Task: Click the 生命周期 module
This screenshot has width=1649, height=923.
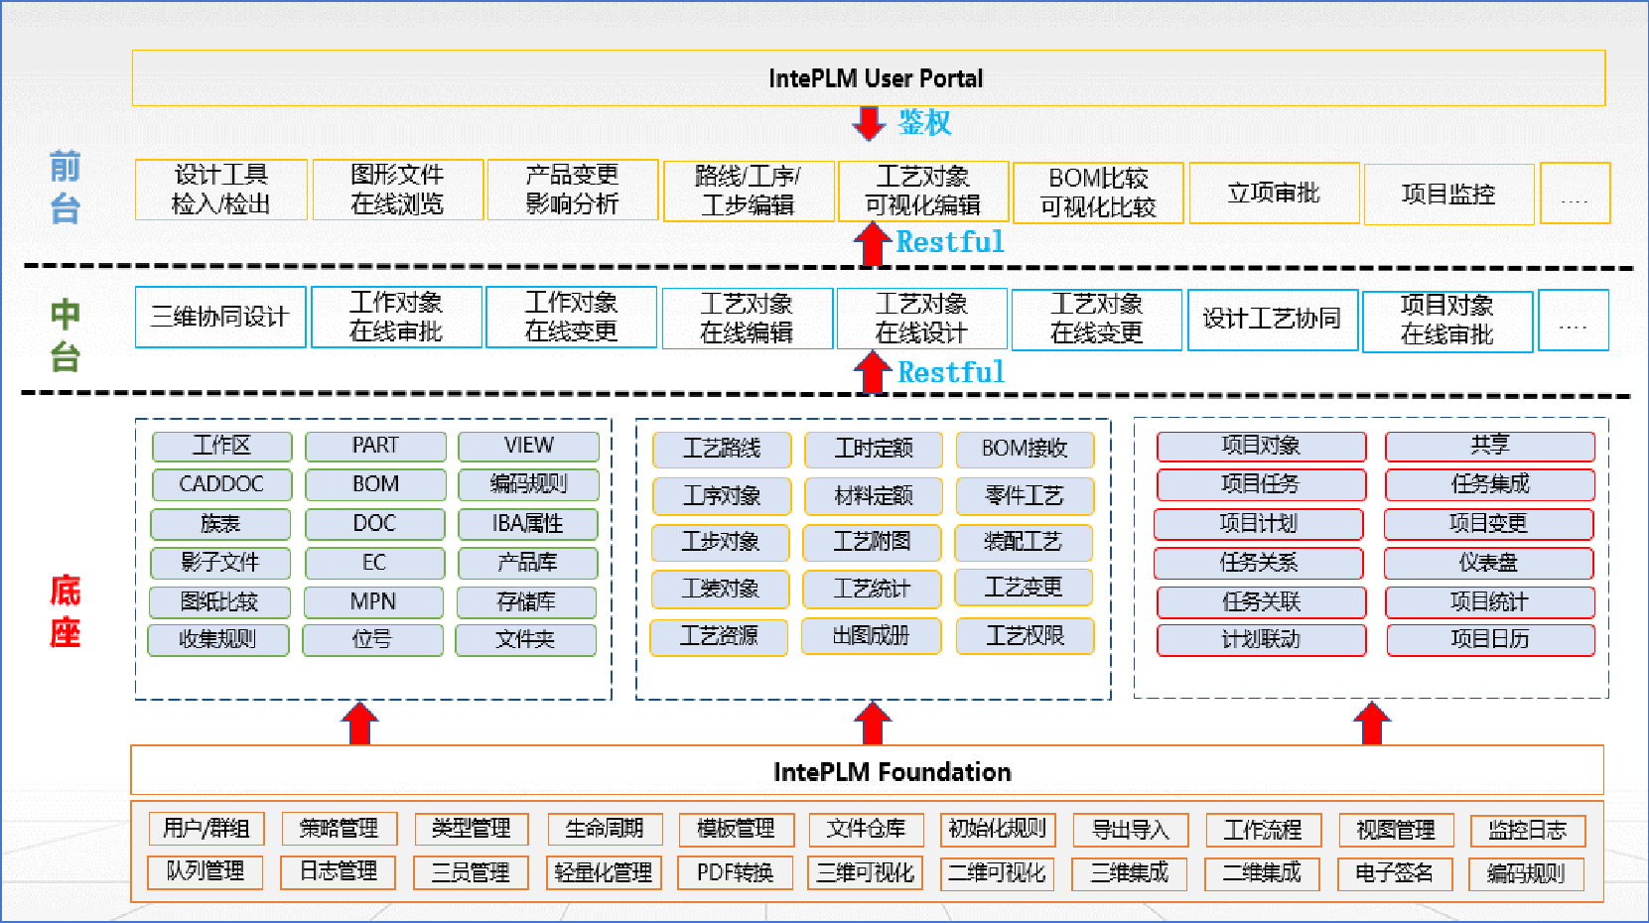Action: pyautogui.click(x=605, y=829)
